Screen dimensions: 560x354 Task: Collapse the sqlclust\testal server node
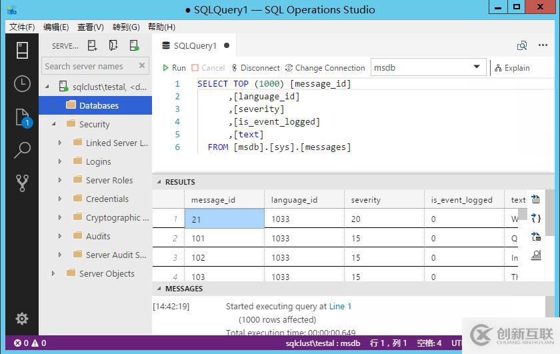(x=47, y=87)
